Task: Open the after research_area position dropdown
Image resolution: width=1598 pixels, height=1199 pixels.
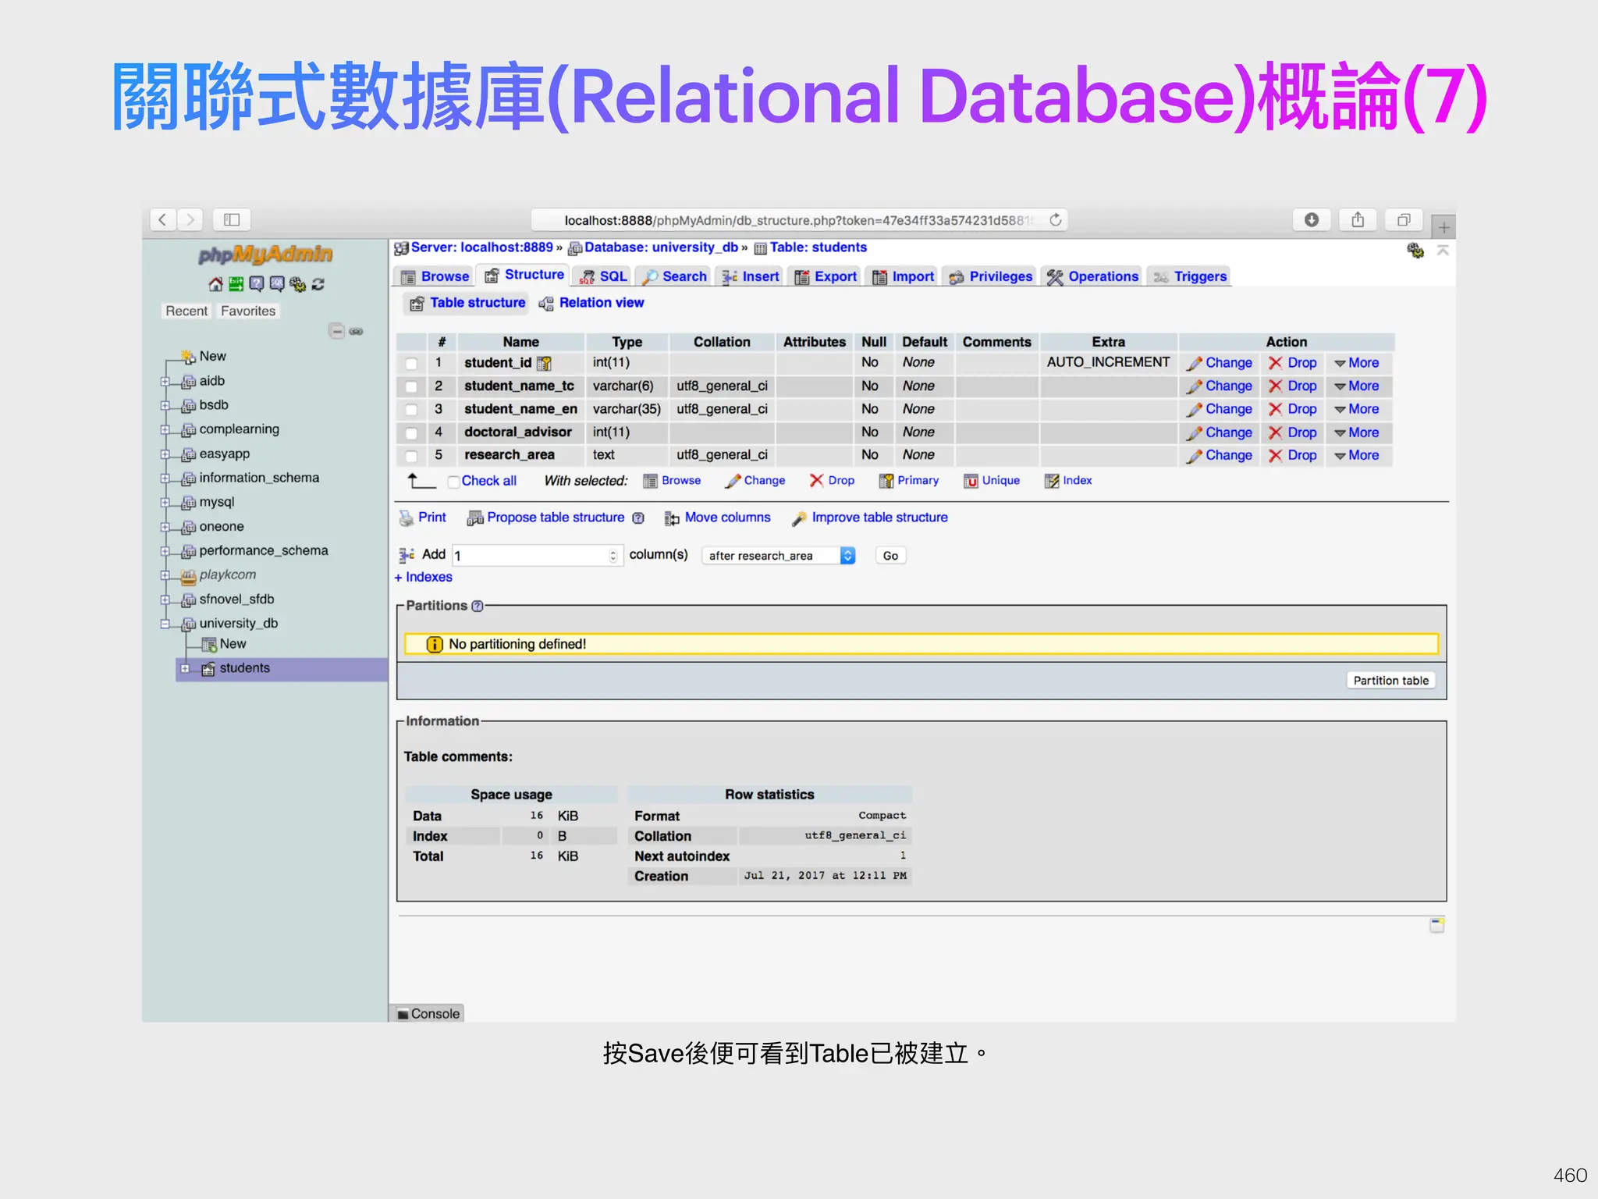Action: (779, 556)
